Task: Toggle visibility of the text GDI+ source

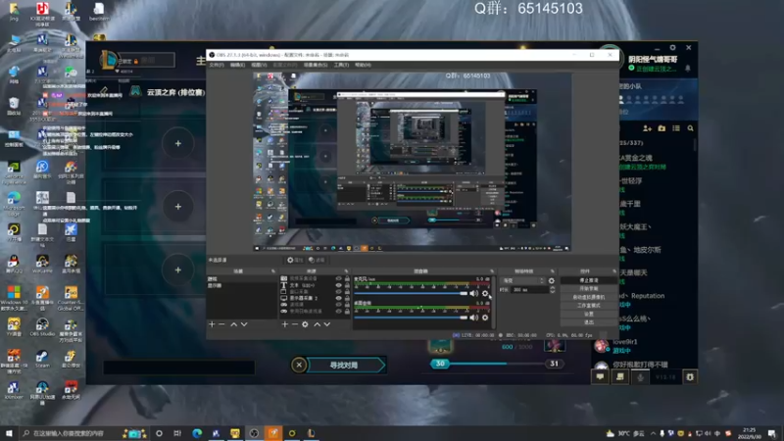Action: click(338, 285)
